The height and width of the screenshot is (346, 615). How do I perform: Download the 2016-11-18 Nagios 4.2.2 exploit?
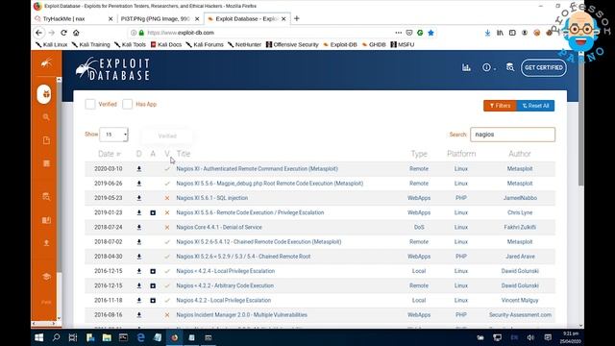[138, 301]
